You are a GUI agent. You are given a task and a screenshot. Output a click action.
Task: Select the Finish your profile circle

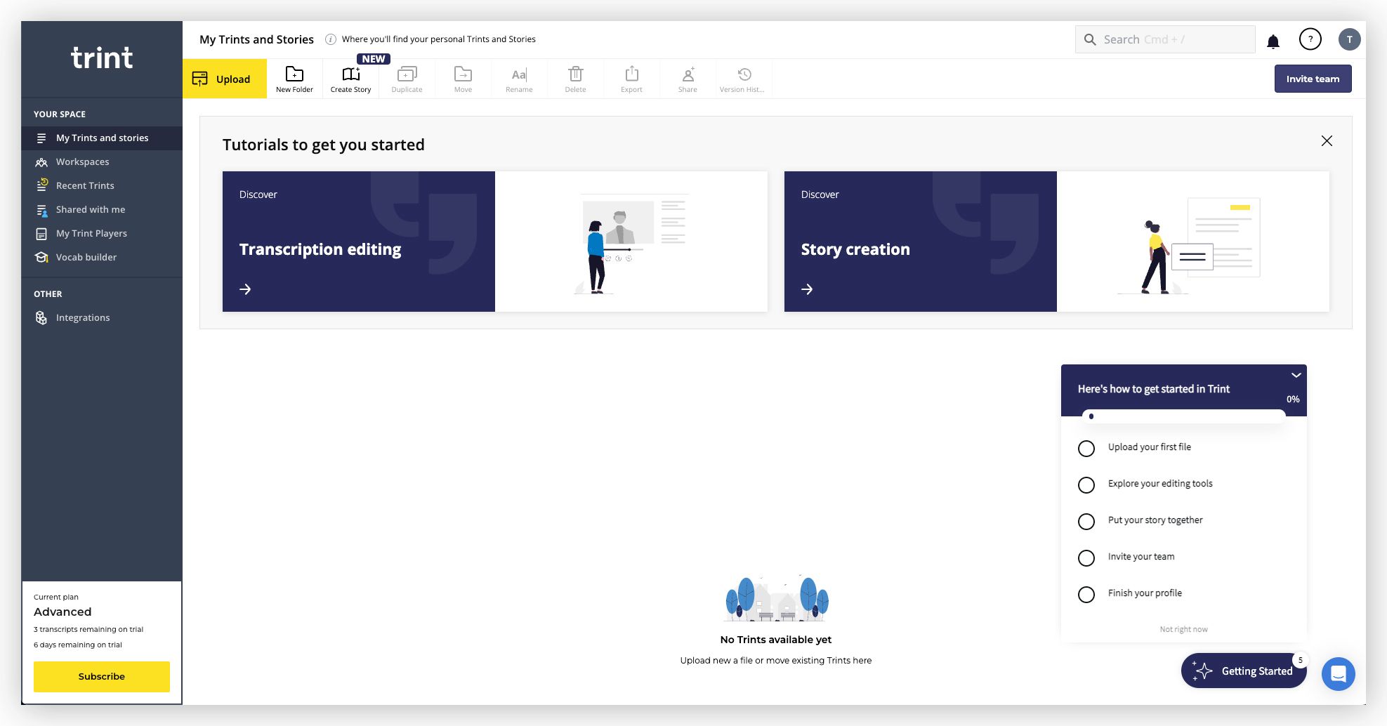[x=1086, y=595]
